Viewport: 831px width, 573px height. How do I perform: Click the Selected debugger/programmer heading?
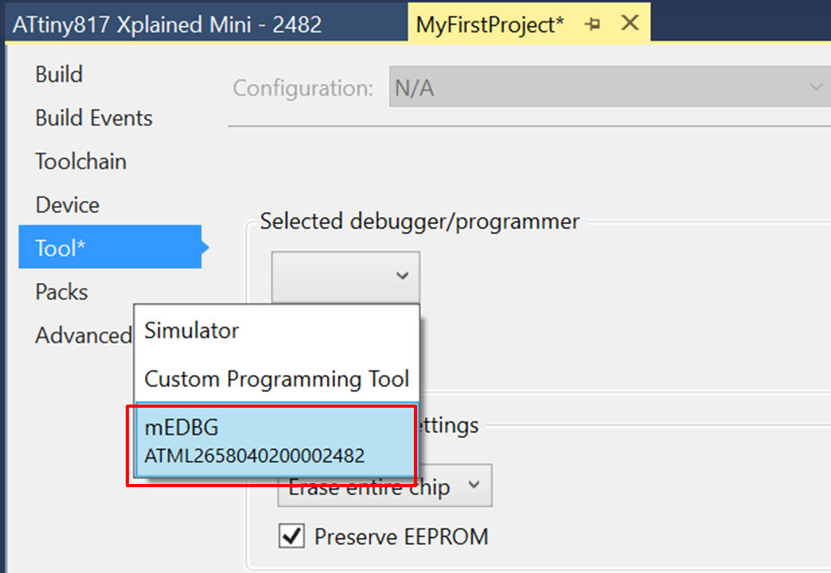click(x=419, y=221)
